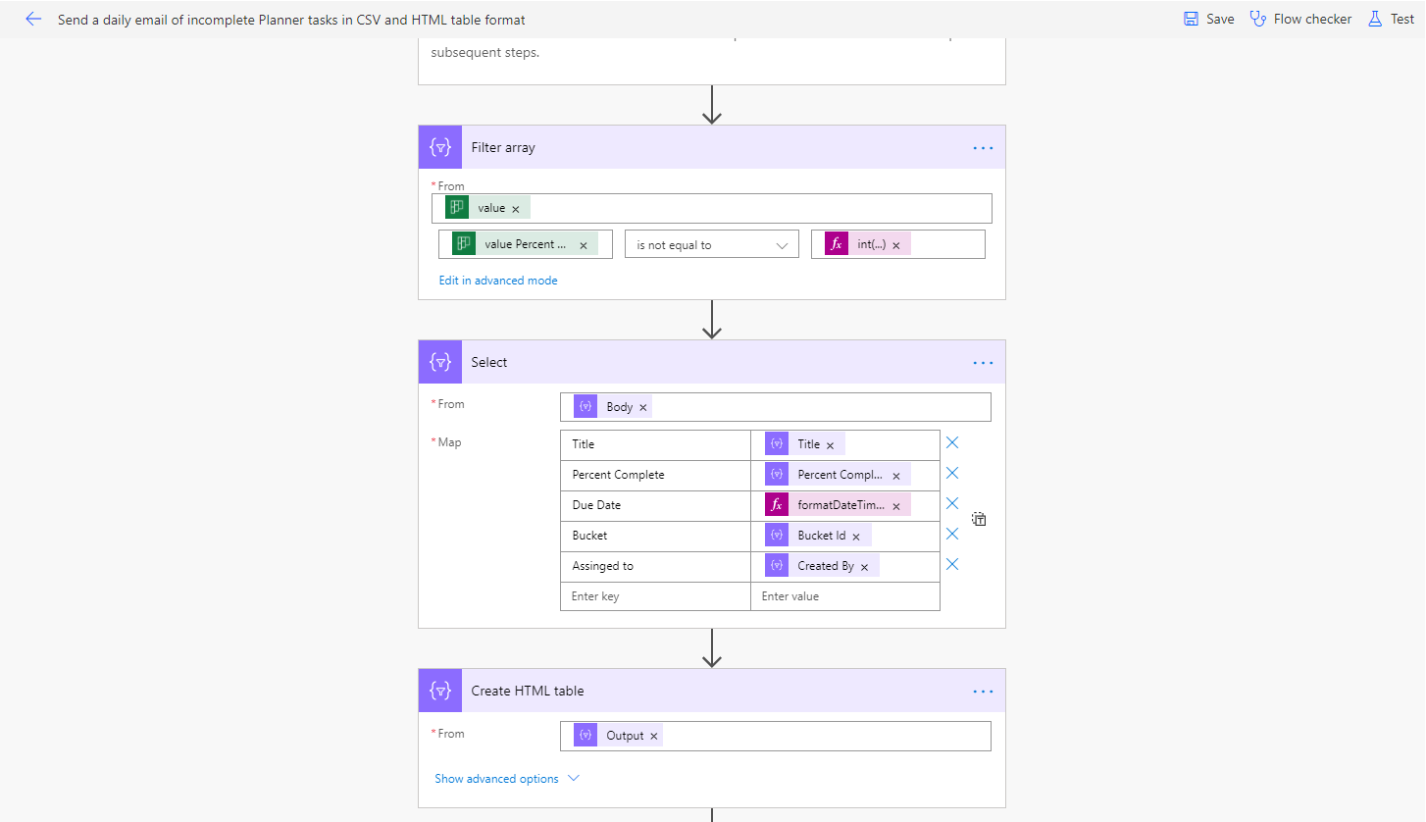Click Edit in advanced mode link
This screenshot has width=1426, height=822.
tap(498, 281)
